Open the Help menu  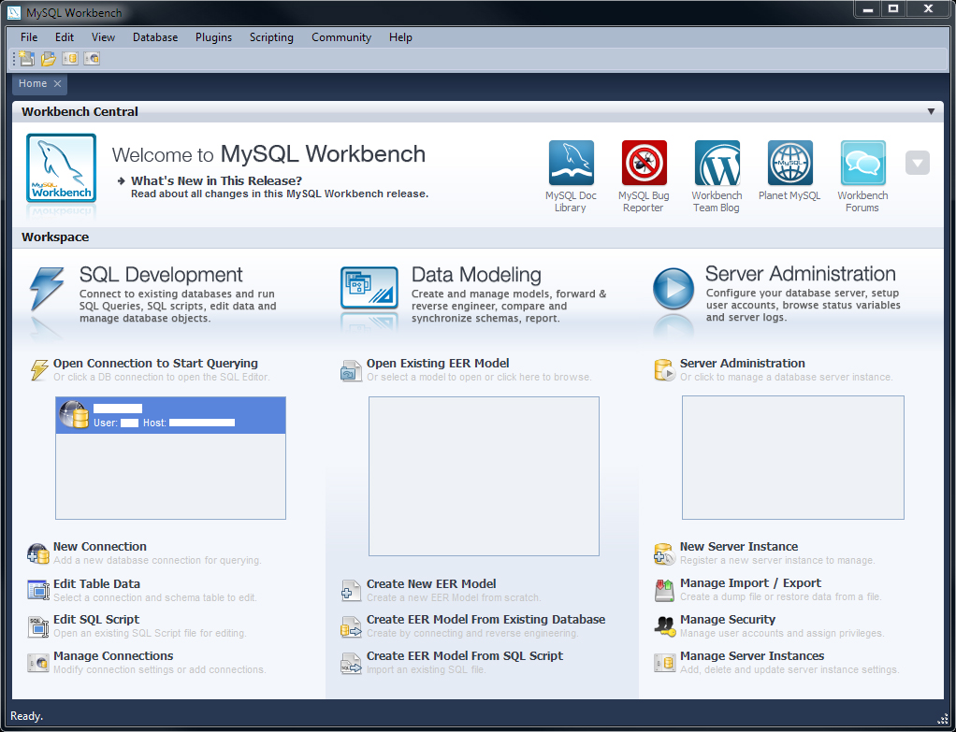pos(400,37)
